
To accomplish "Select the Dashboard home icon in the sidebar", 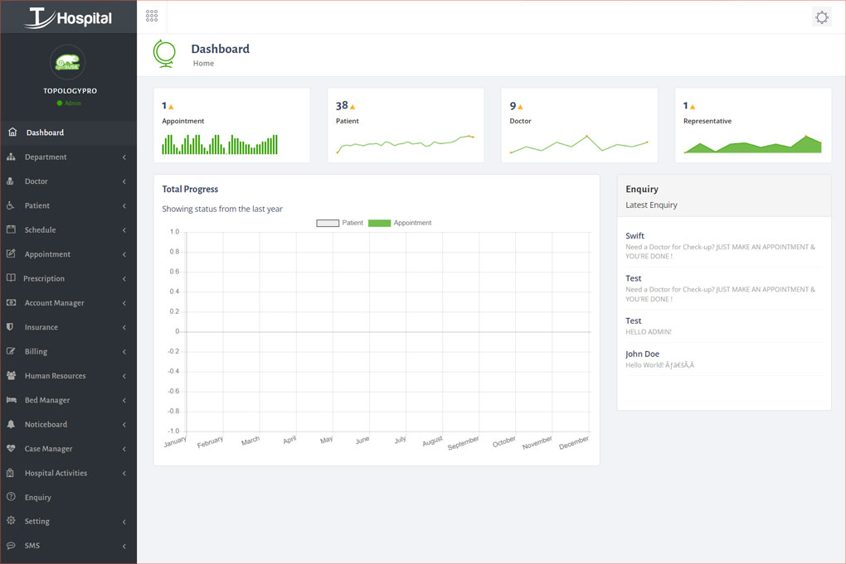I will [x=13, y=132].
